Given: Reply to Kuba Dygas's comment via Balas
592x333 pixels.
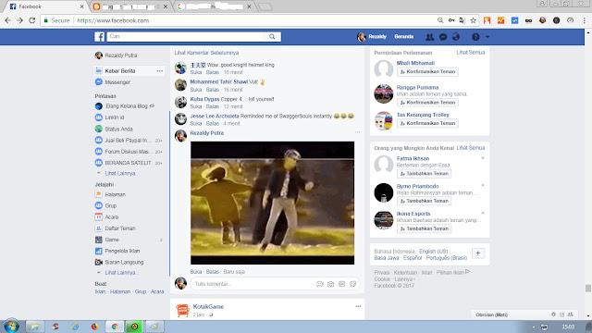Looking at the screenshot, I should pyautogui.click(x=212, y=106).
